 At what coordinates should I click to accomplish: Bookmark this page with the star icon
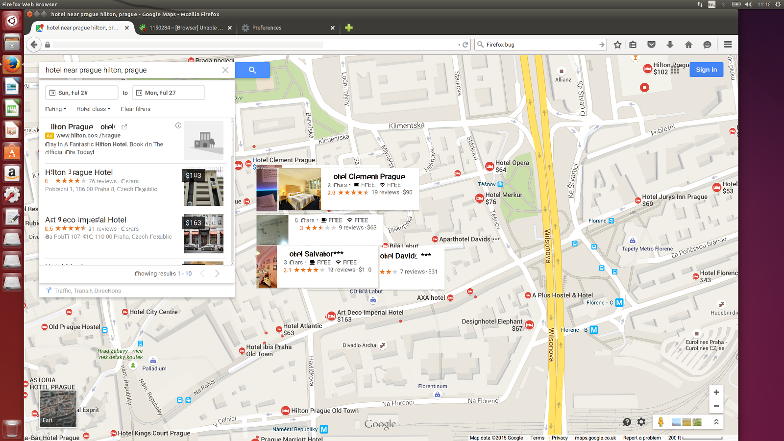[617, 45]
